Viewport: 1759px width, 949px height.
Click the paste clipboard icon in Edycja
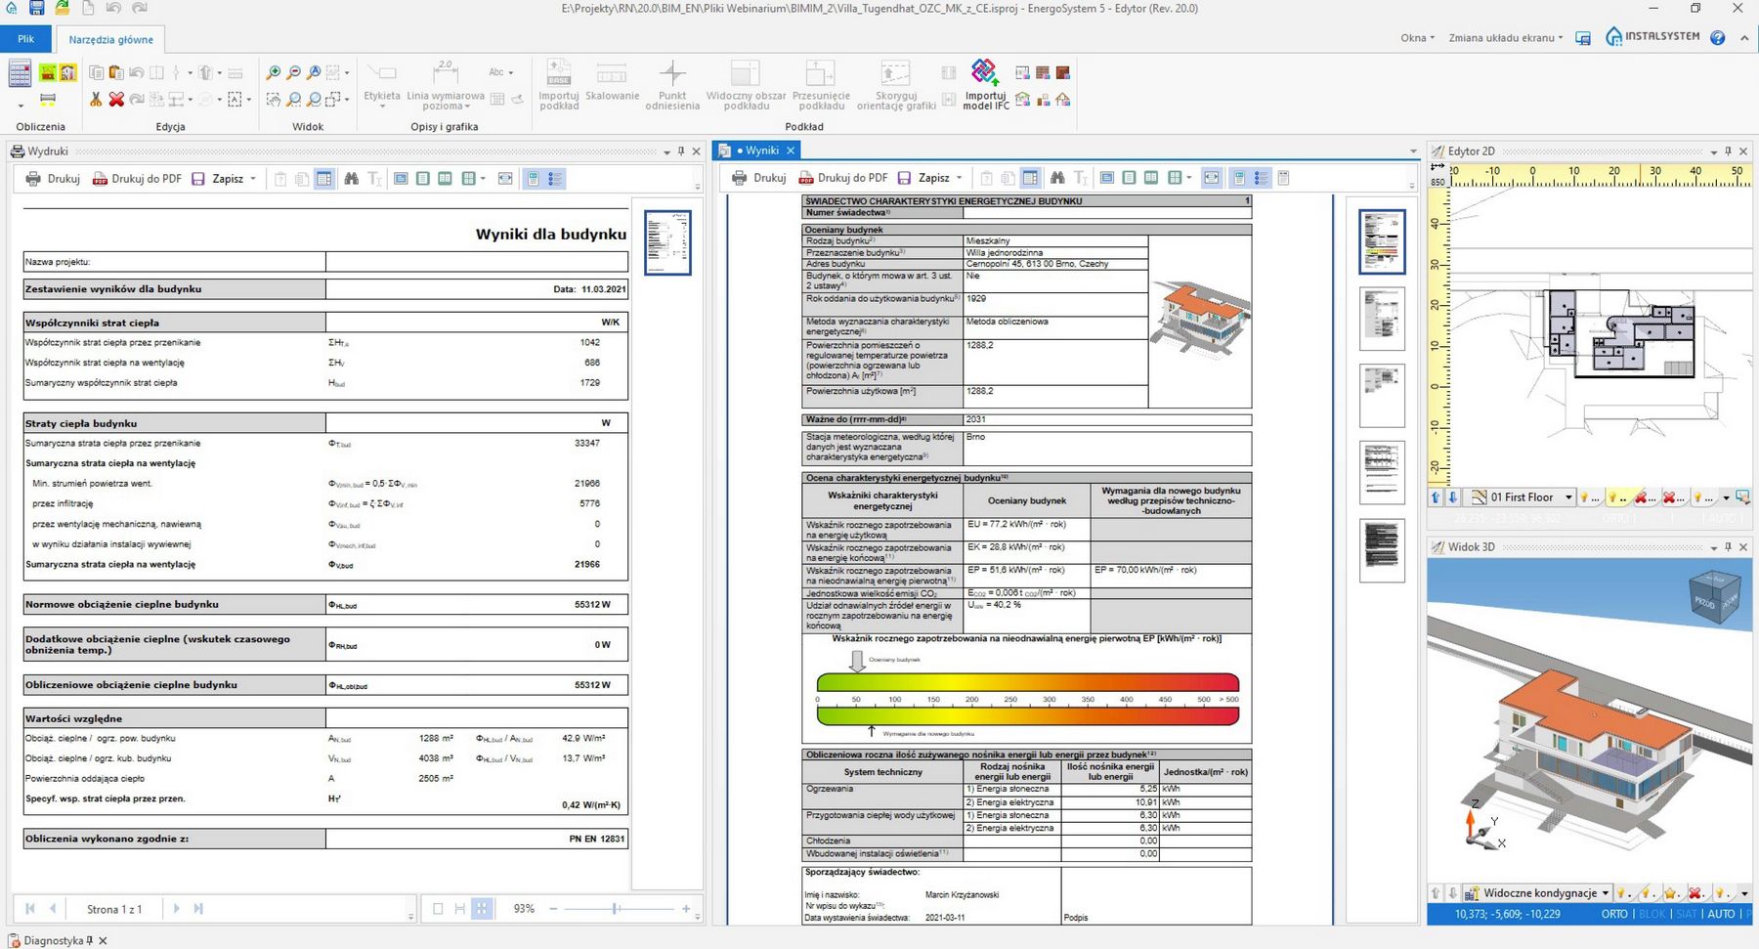[x=116, y=72]
